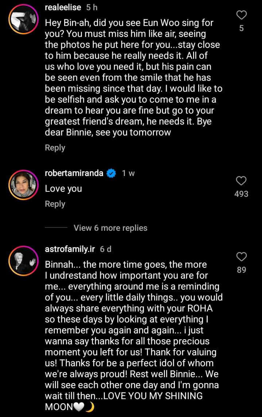
Task: Visit the astrofamily.ir username link
Action: pyautogui.click(x=70, y=249)
